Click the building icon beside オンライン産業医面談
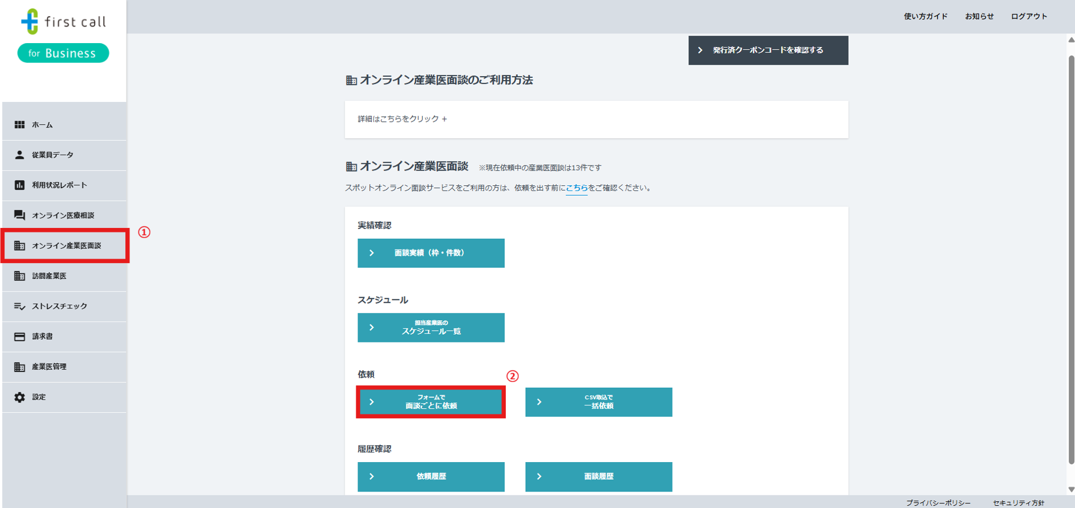Image resolution: width=1075 pixels, height=508 pixels. pos(19,245)
